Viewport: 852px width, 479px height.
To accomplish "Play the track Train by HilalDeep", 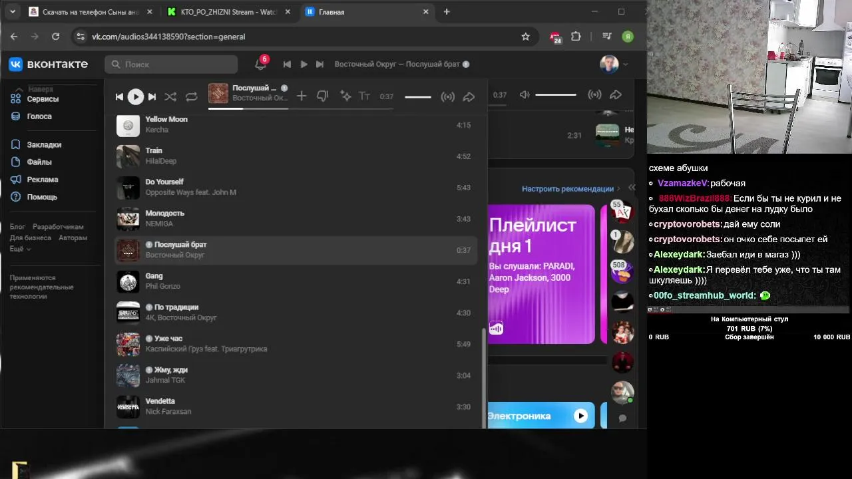I will [296, 156].
